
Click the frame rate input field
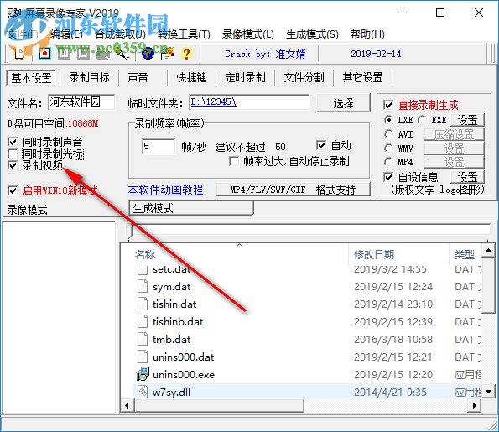click(x=159, y=147)
